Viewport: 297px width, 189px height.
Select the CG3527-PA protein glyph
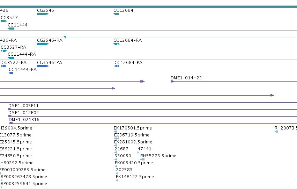(4, 66)
